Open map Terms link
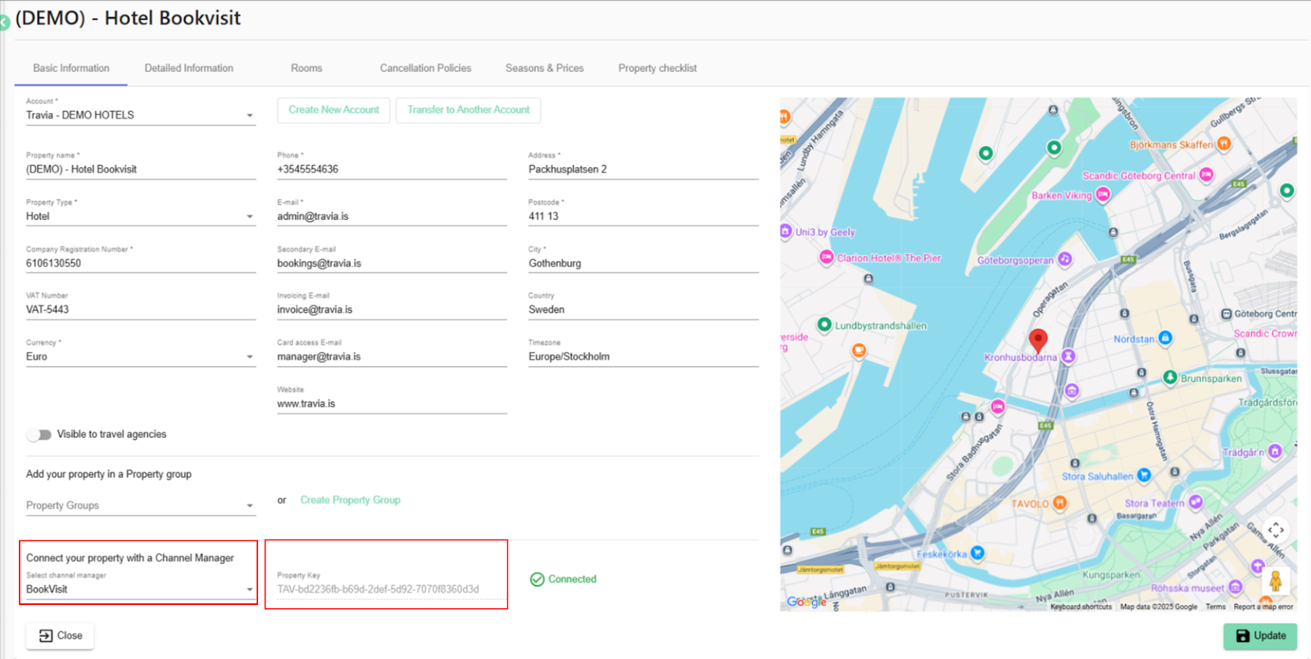 tap(1216, 607)
